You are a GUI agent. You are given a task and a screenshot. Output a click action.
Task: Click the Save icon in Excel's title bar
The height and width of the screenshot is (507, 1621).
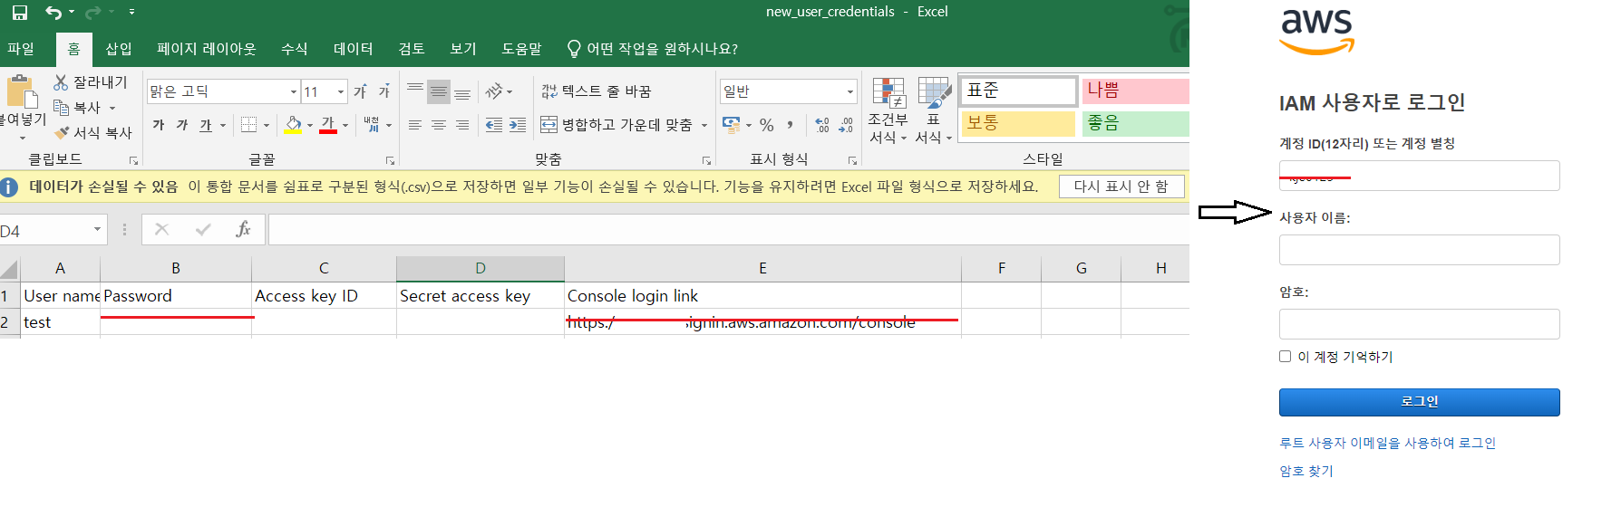coord(19,13)
